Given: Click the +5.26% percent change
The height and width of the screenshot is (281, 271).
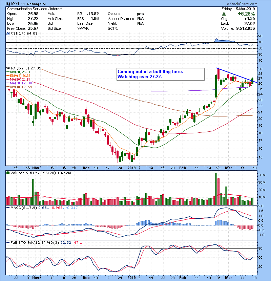Looking at the screenshot, I should pyautogui.click(x=246, y=14).
